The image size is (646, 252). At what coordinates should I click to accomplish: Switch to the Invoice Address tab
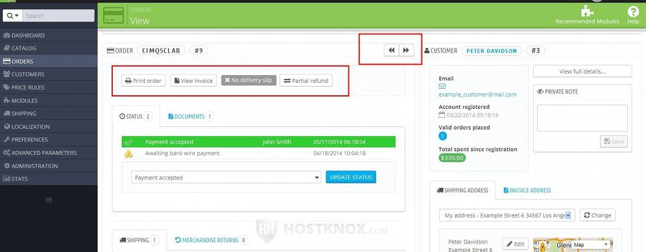(x=527, y=190)
